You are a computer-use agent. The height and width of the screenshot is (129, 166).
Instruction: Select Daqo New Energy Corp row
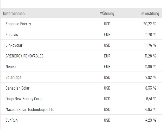pos(23,99)
